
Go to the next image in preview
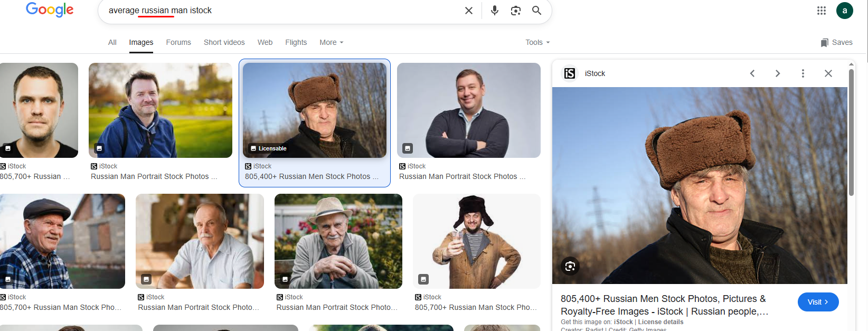pyautogui.click(x=777, y=73)
